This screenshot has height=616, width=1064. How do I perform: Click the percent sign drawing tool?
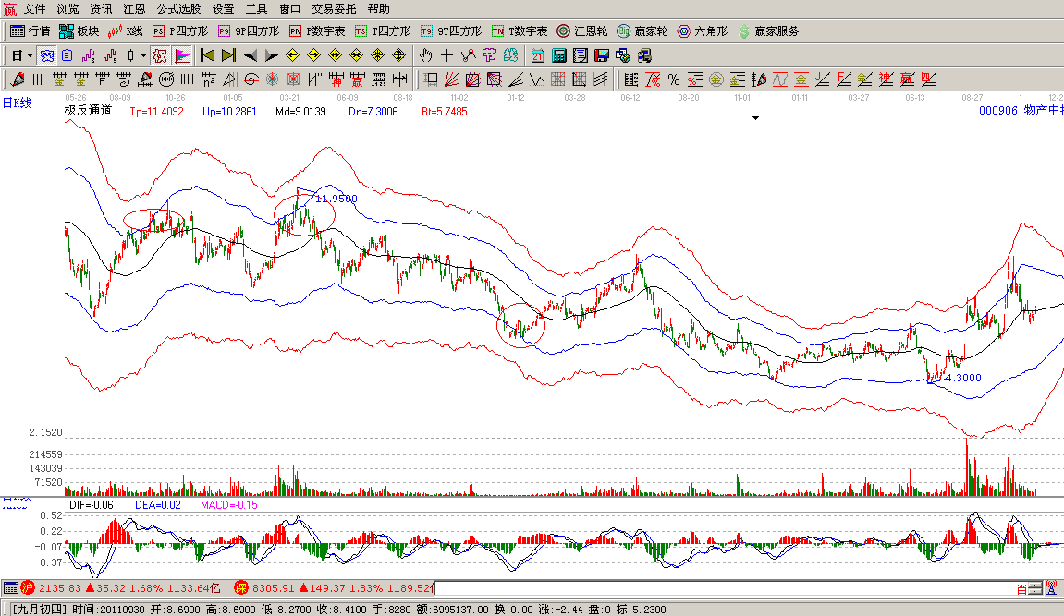coord(674,79)
